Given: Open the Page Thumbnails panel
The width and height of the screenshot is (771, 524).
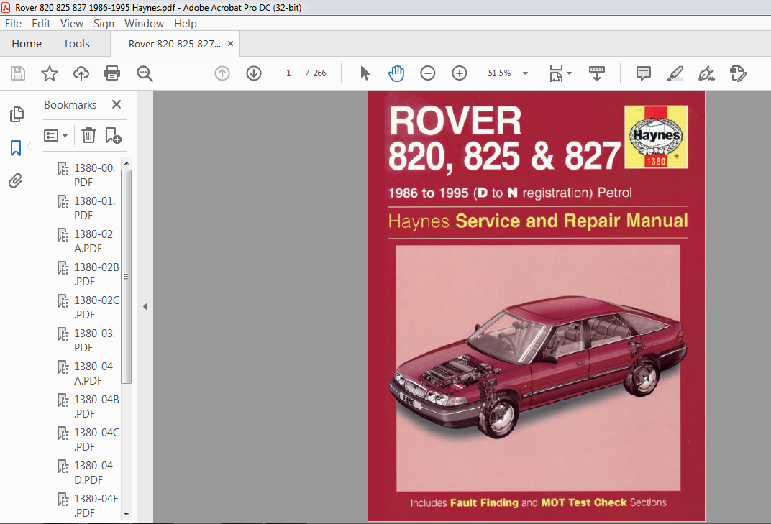Looking at the screenshot, I should [x=17, y=114].
